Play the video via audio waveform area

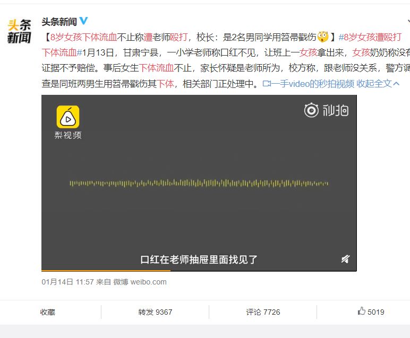(199, 183)
